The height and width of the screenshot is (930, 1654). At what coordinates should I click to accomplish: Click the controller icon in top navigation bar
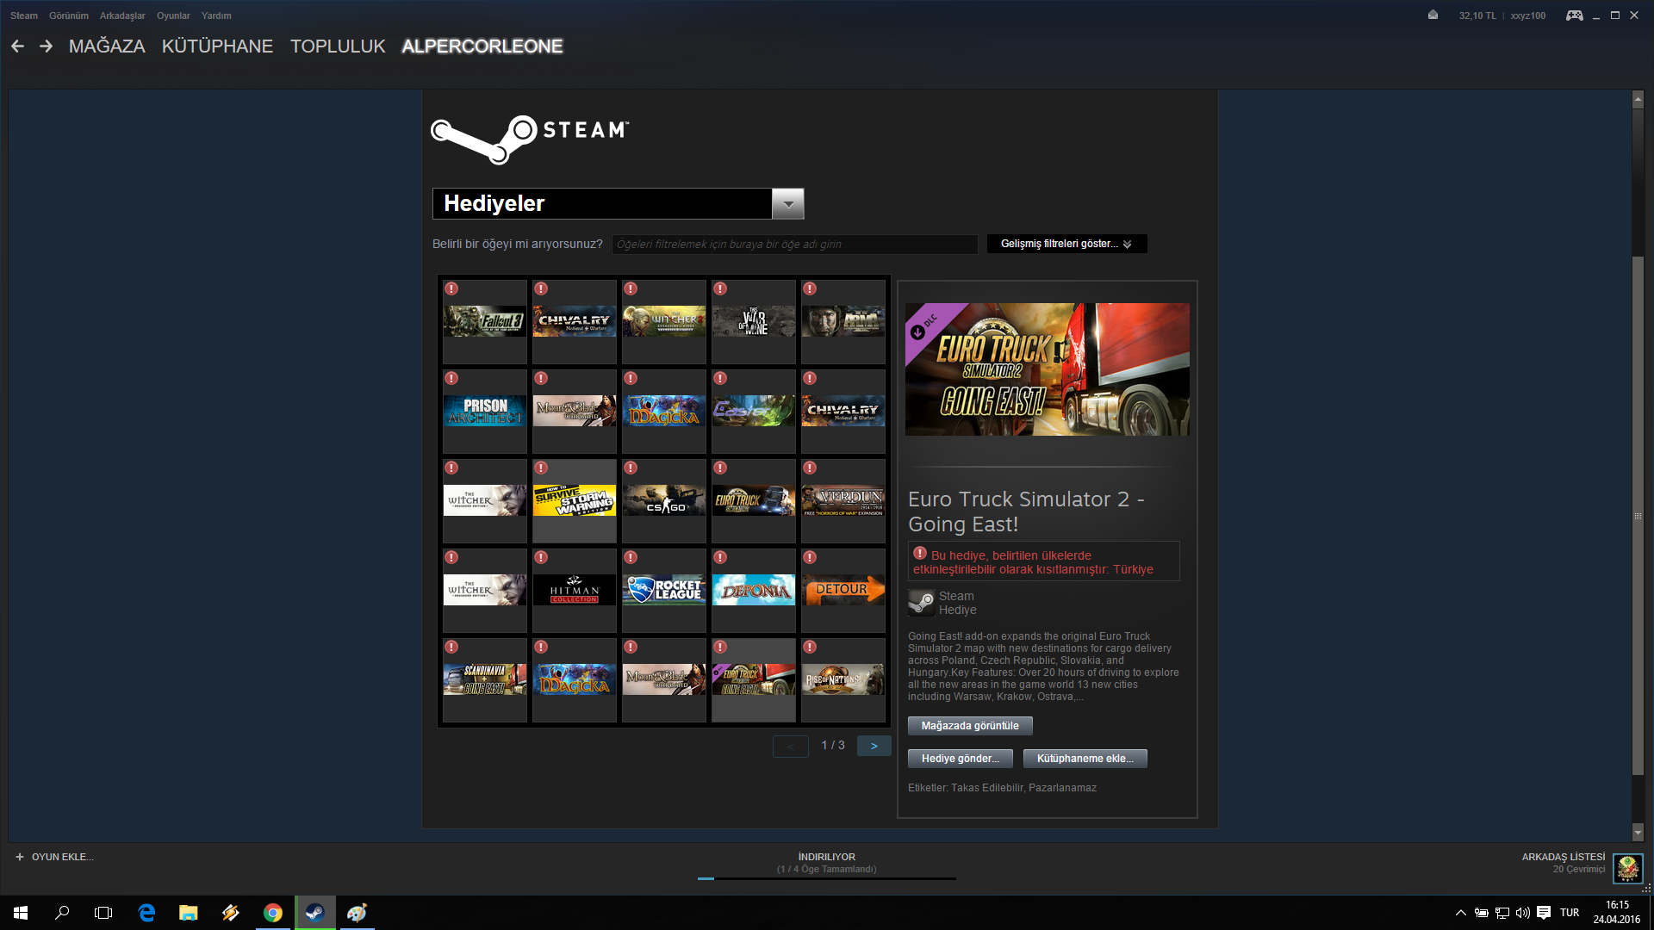(1575, 15)
